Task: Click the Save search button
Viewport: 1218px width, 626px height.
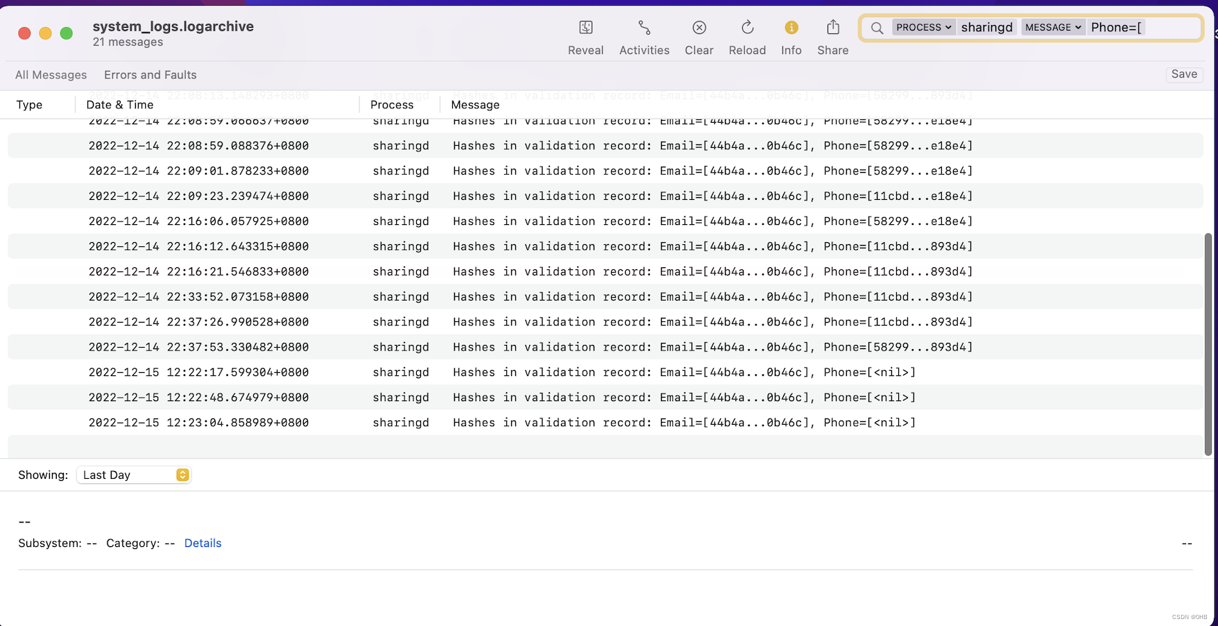Action: click(1184, 74)
